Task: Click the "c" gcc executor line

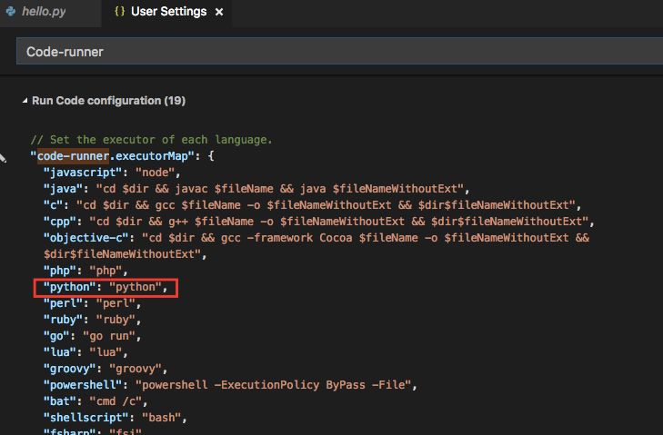Action: tap(313, 205)
